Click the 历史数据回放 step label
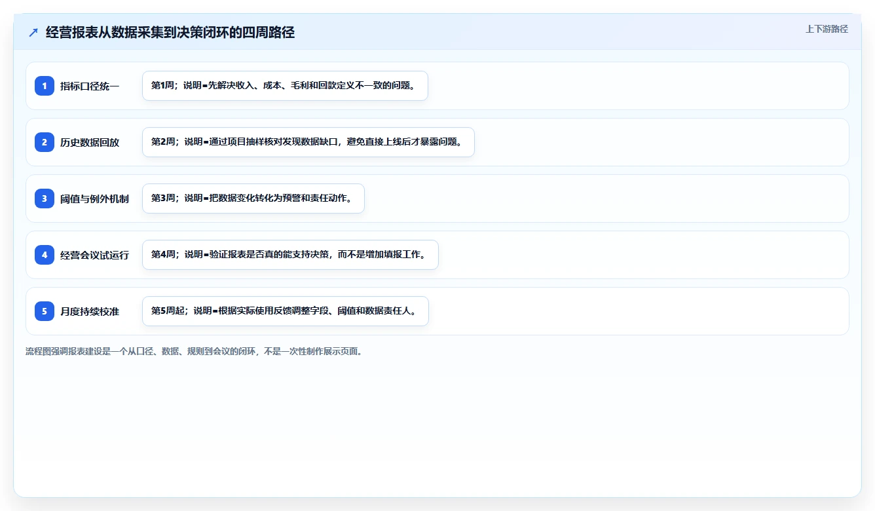 (90, 142)
